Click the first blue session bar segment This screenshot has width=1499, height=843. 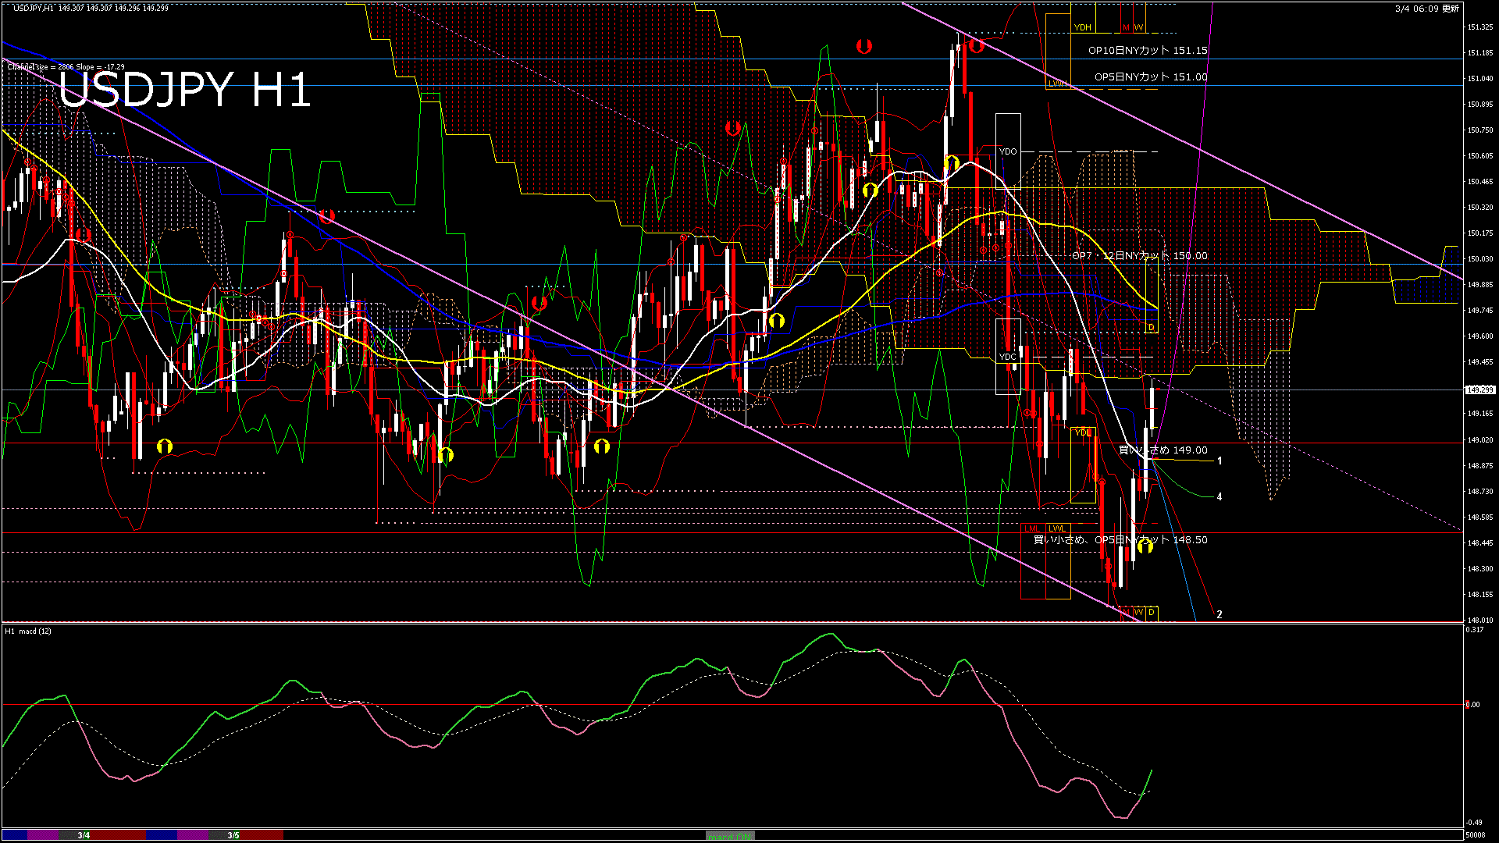pyautogui.click(x=16, y=835)
